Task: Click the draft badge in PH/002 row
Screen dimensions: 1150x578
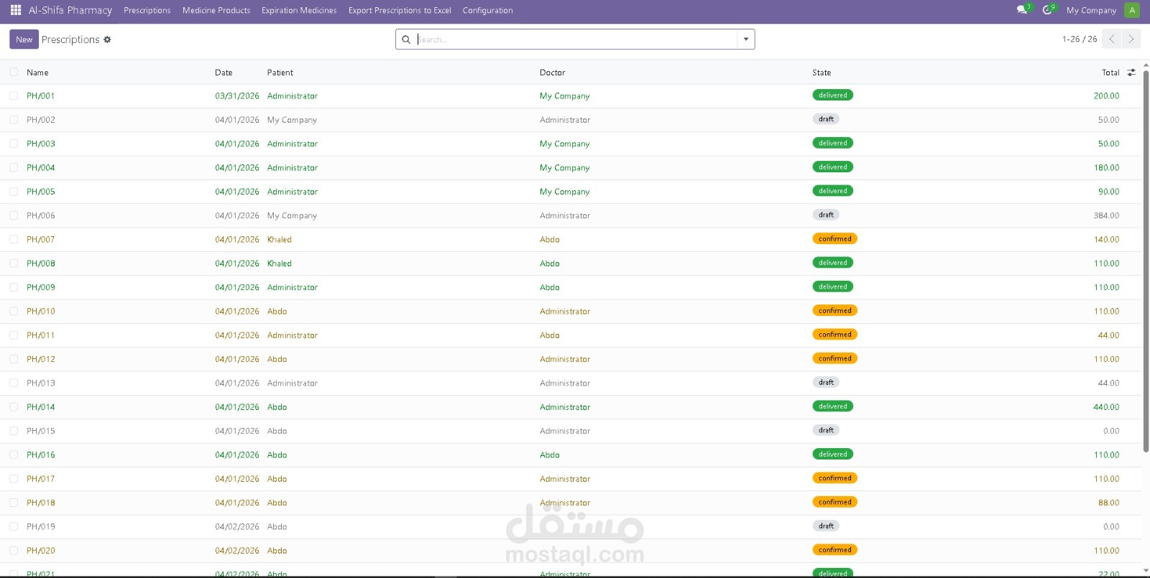Action: pyautogui.click(x=826, y=119)
